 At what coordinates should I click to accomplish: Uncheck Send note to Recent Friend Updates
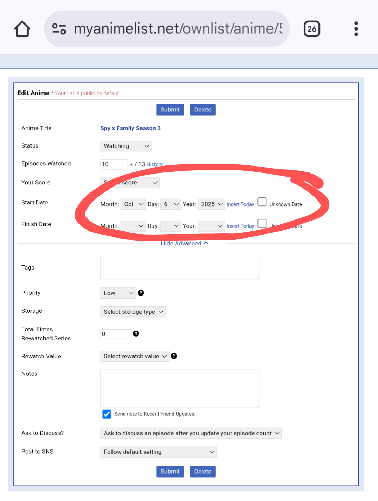pyautogui.click(x=107, y=414)
